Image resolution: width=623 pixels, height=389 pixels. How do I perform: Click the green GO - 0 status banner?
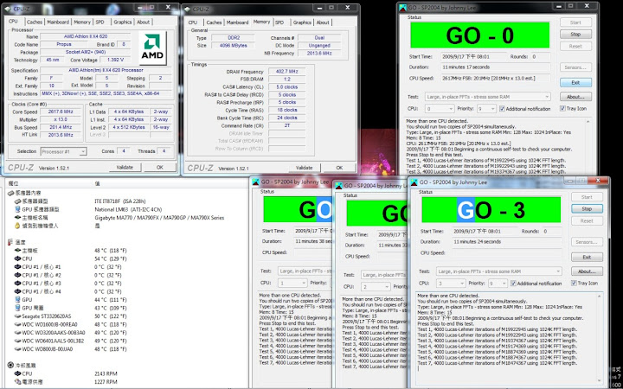480,35
